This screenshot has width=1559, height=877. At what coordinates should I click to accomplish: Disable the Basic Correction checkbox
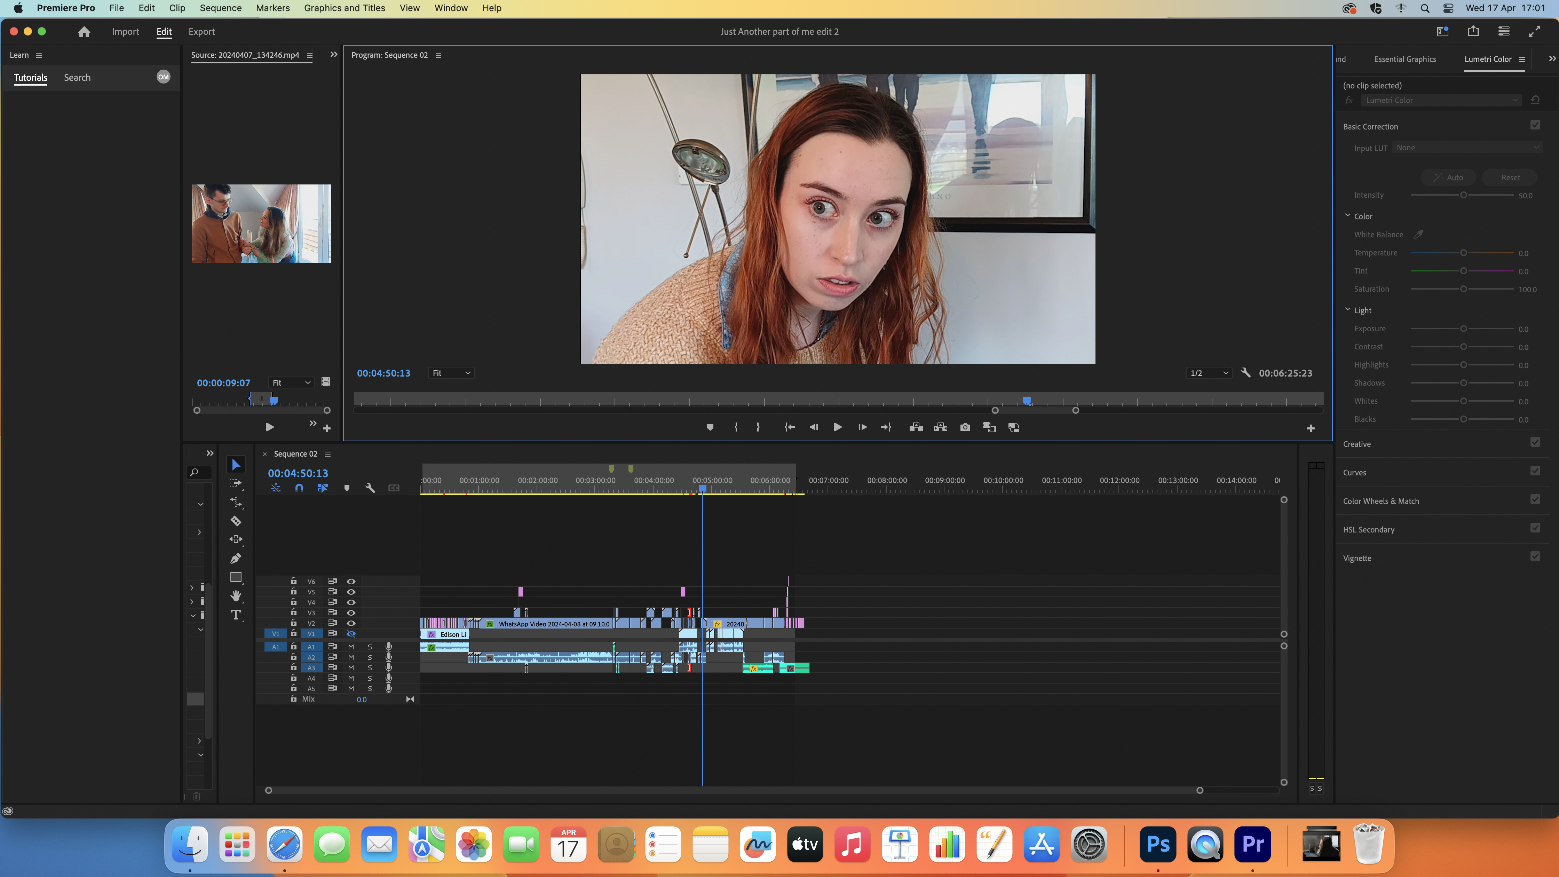coord(1535,125)
